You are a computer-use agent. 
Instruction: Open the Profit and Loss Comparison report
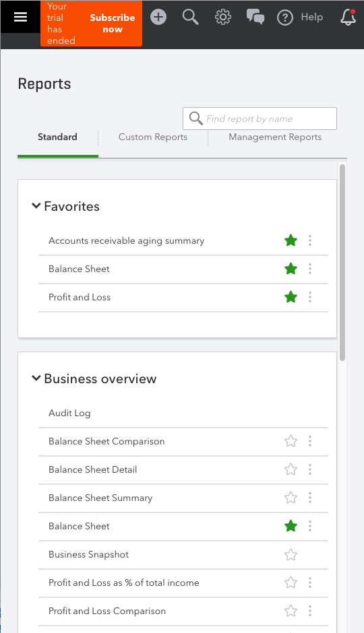[x=107, y=611]
